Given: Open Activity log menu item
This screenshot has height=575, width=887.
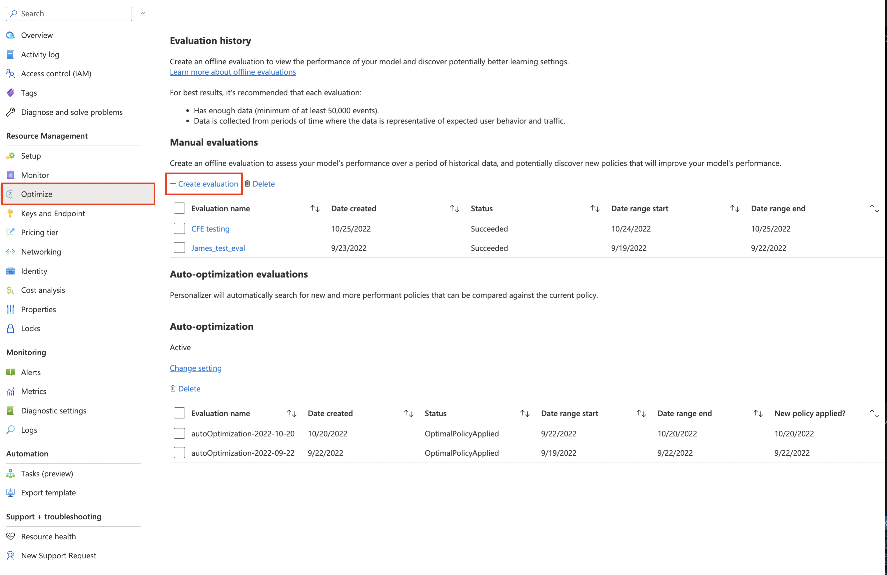Looking at the screenshot, I should [x=40, y=54].
